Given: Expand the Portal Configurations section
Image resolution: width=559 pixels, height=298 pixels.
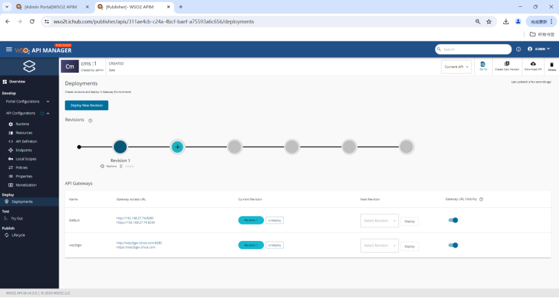Looking at the screenshot, I should click(x=31, y=101).
